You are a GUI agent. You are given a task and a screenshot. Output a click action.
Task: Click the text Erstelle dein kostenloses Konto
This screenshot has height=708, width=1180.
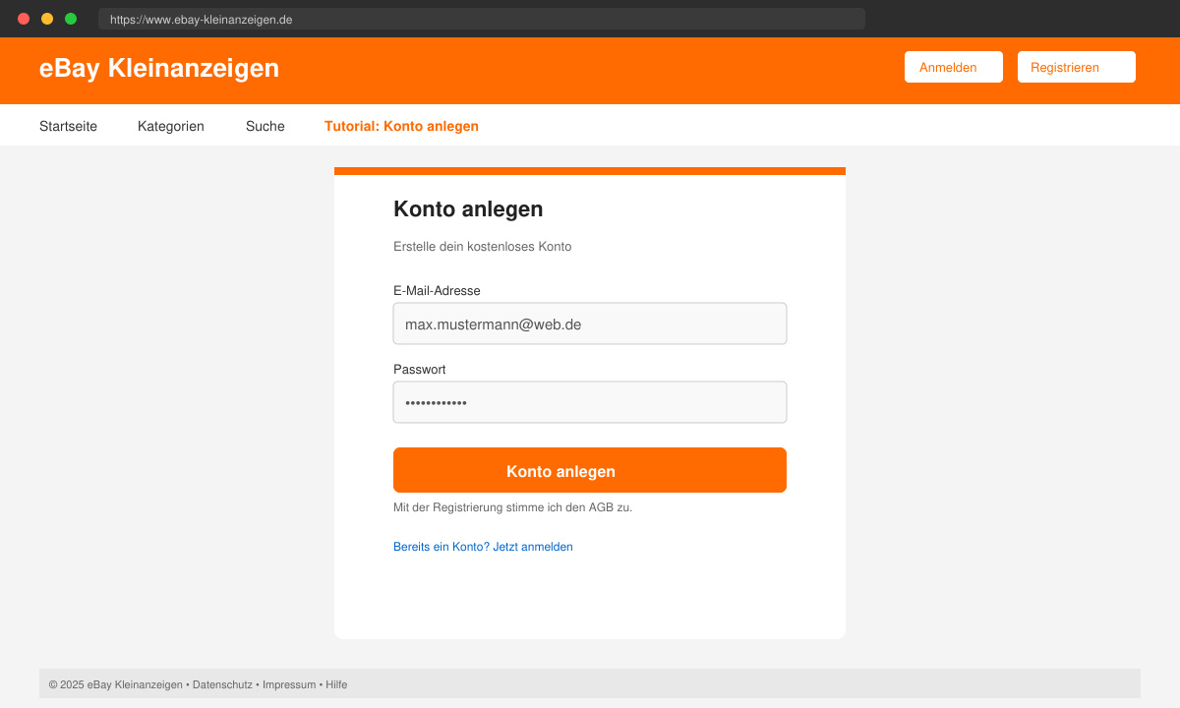pyautogui.click(x=482, y=247)
